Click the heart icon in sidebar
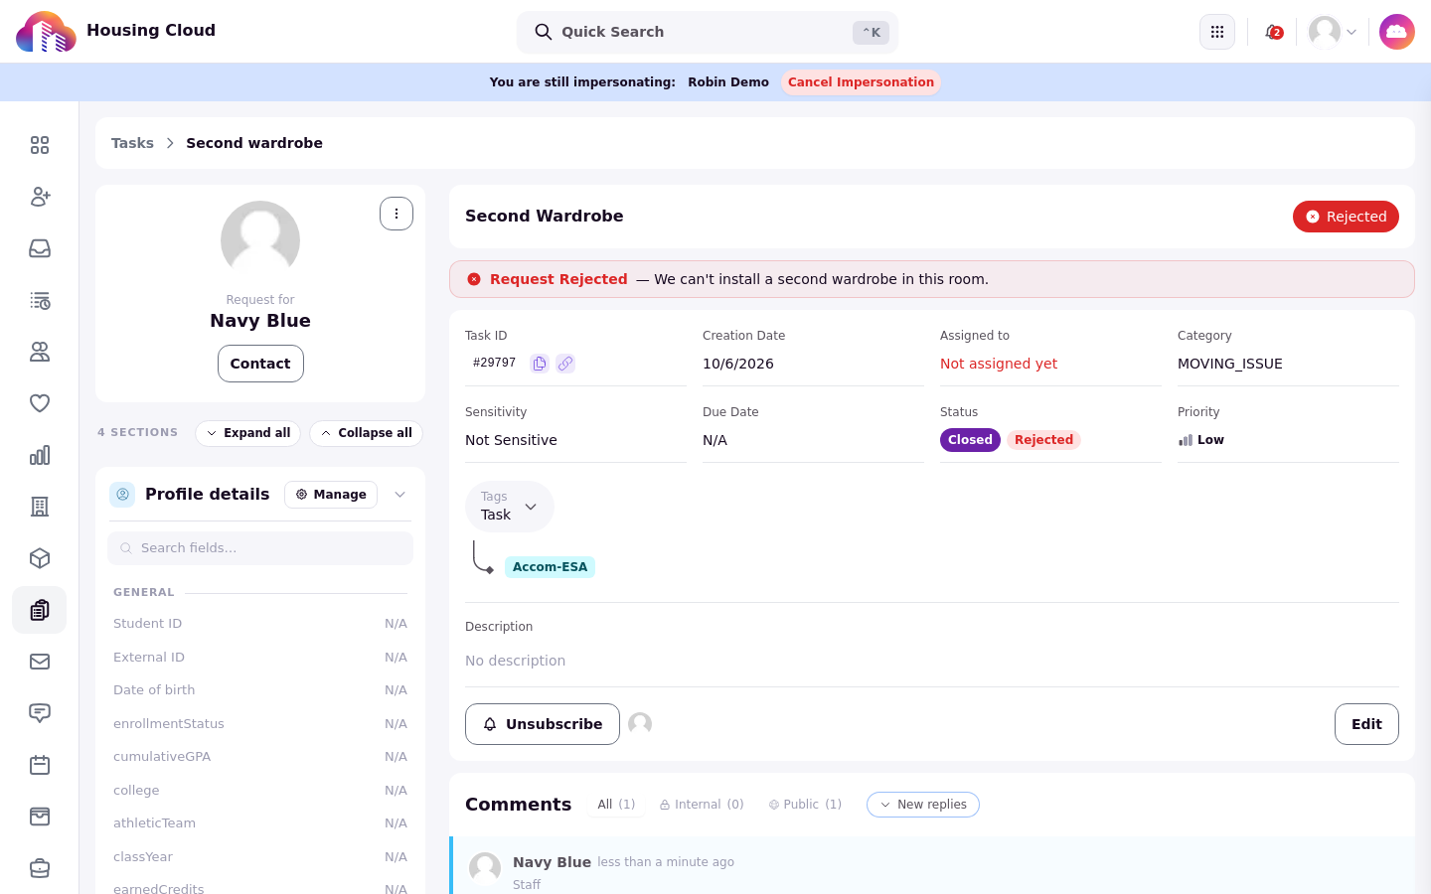1431x894 pixels. tap(40, 403)
